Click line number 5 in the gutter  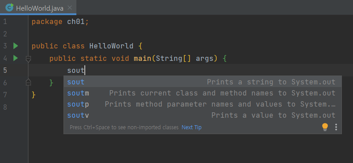[5, 71]
